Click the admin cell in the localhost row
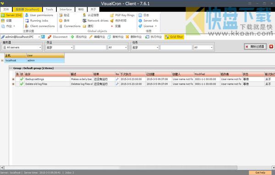Image resolution: width=275 pixels, height=175 pixels. (x=45, y=60)
